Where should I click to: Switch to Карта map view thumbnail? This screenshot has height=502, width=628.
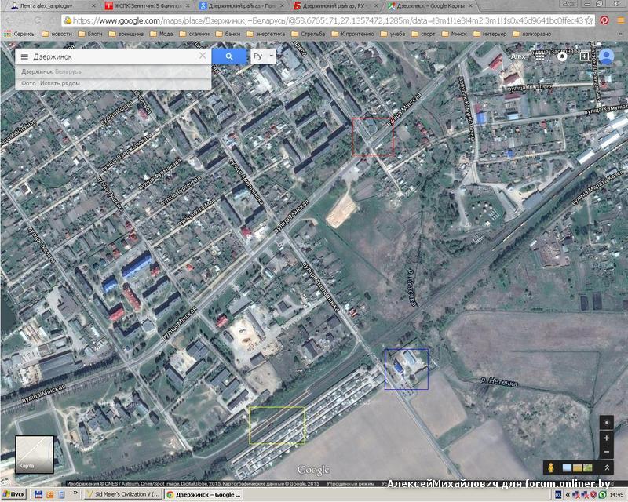tap(35, 454)
